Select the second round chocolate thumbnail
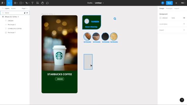The image size is (187, 105). 96,36
